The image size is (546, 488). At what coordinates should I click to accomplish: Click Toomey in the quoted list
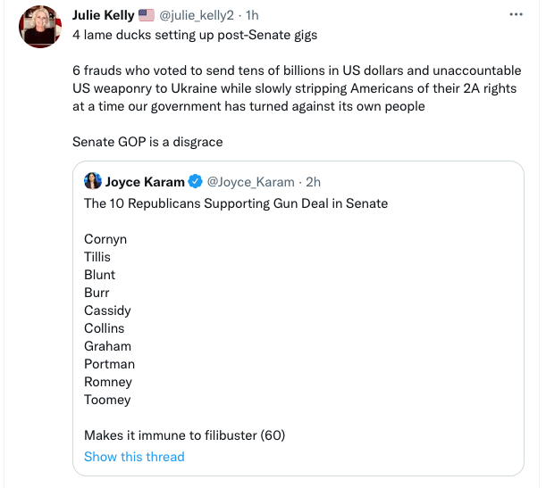click(x=107, y=400)
